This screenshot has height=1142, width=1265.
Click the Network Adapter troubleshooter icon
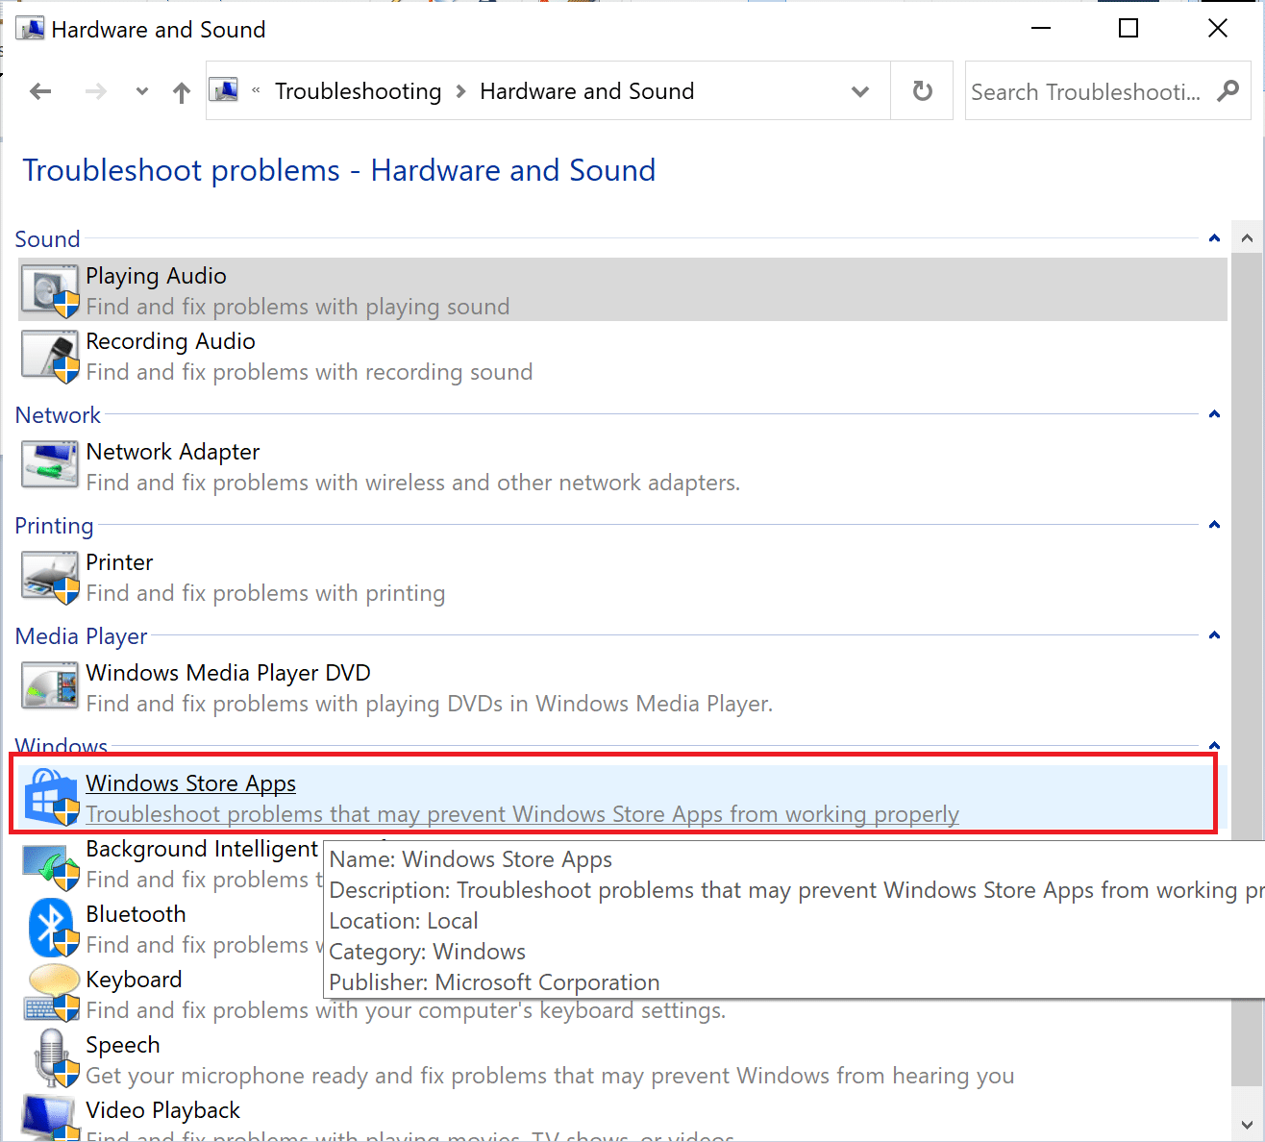(49, 465)
